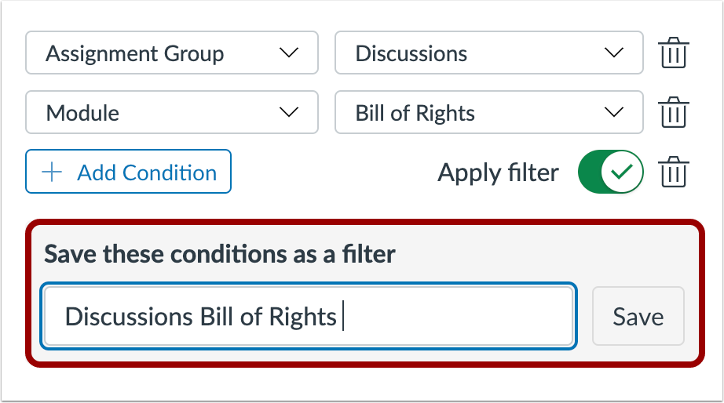Expand the Bill of Rights value dropdown
This screenshot has width=724, height=403.
(488, 113)
